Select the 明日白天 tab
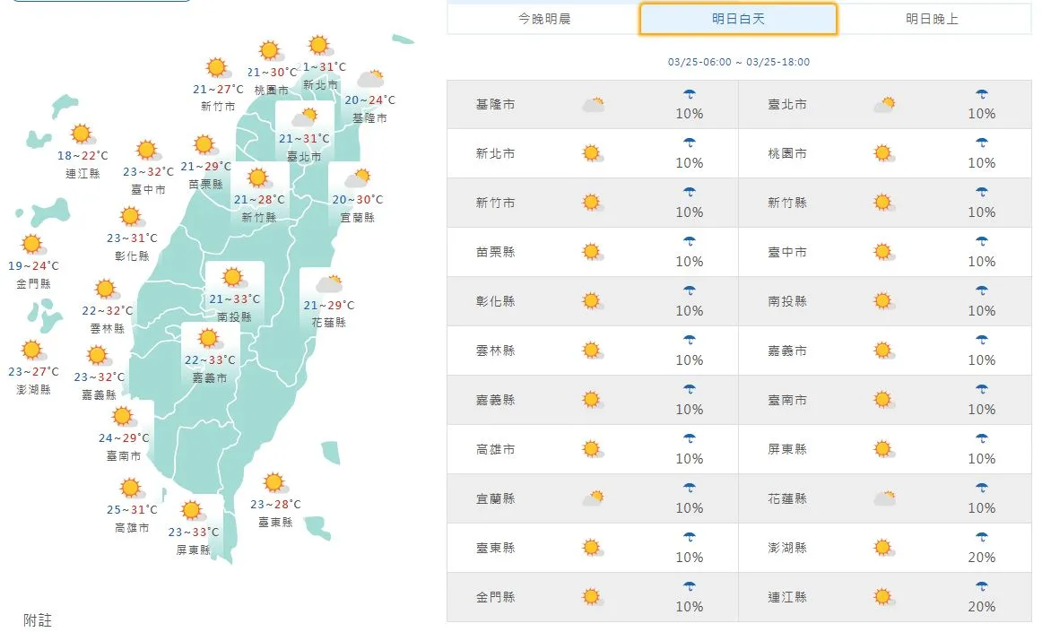 738,19
